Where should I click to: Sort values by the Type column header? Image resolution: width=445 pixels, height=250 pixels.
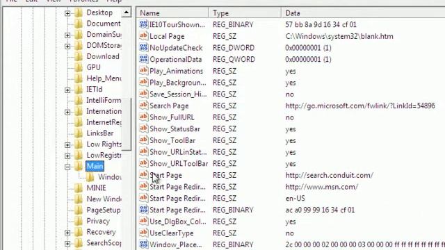(x=245, y=13)
